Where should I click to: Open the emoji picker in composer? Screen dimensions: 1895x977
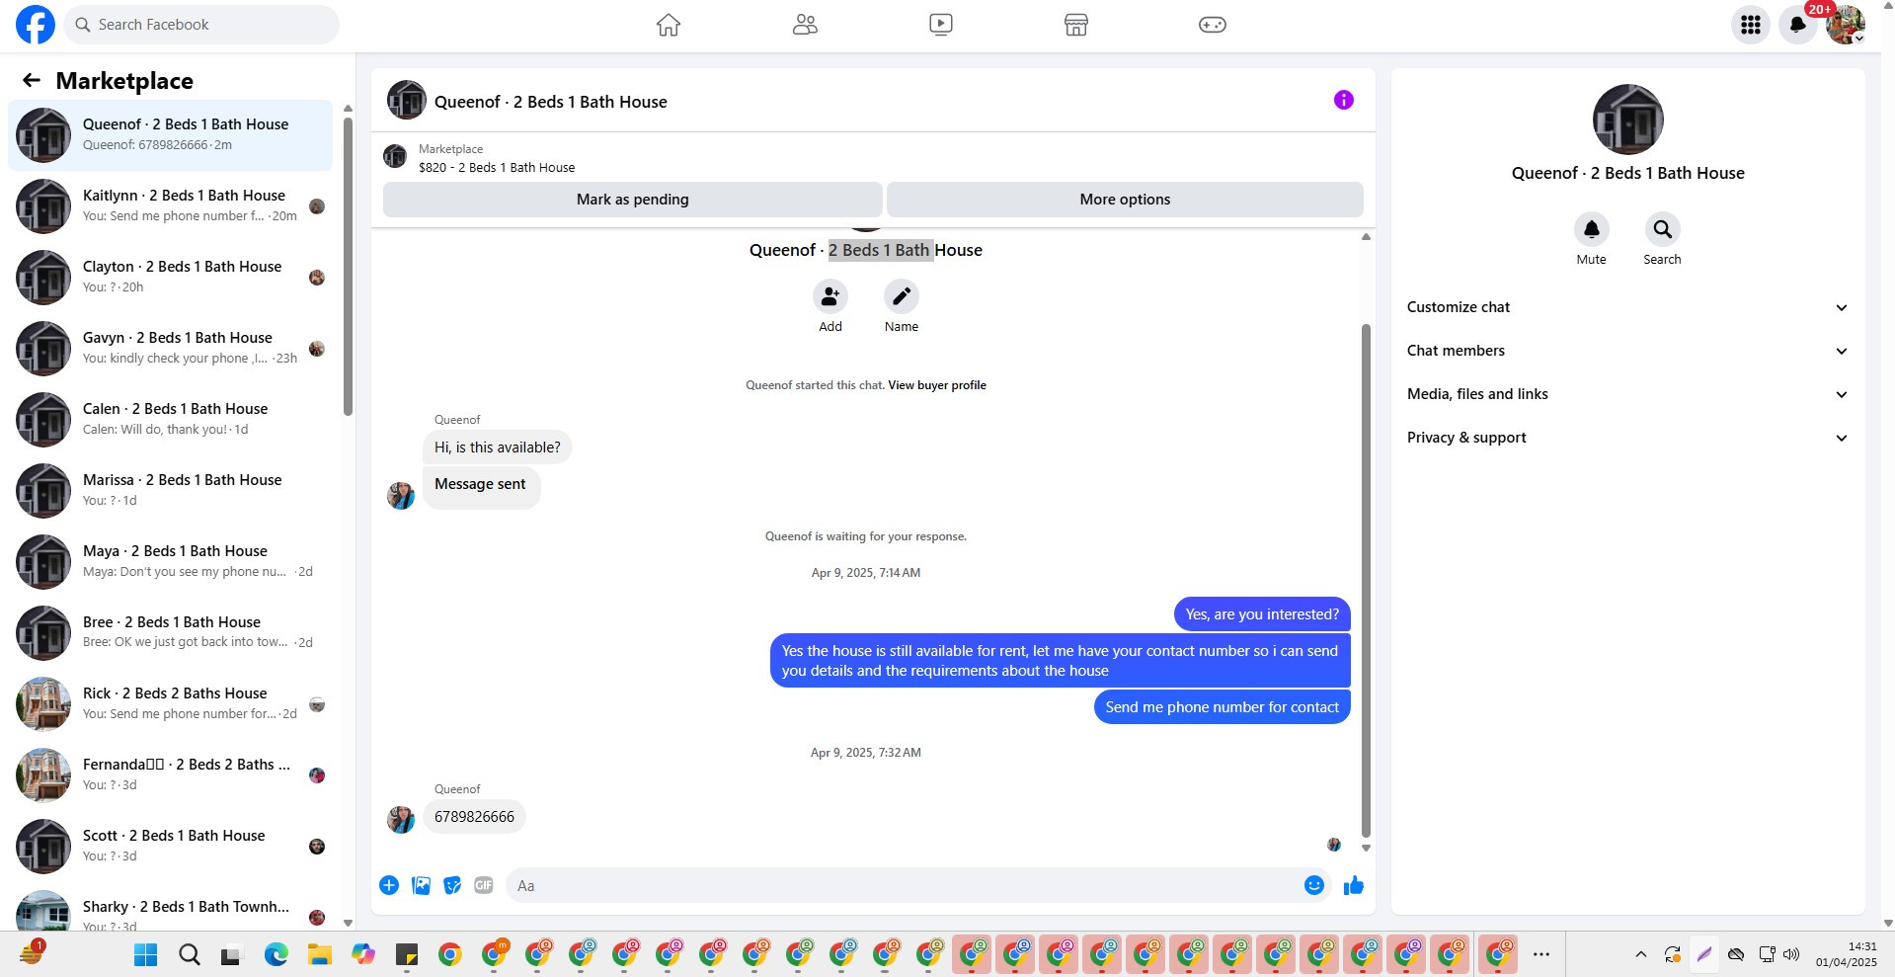click(x=1313, y=885)
